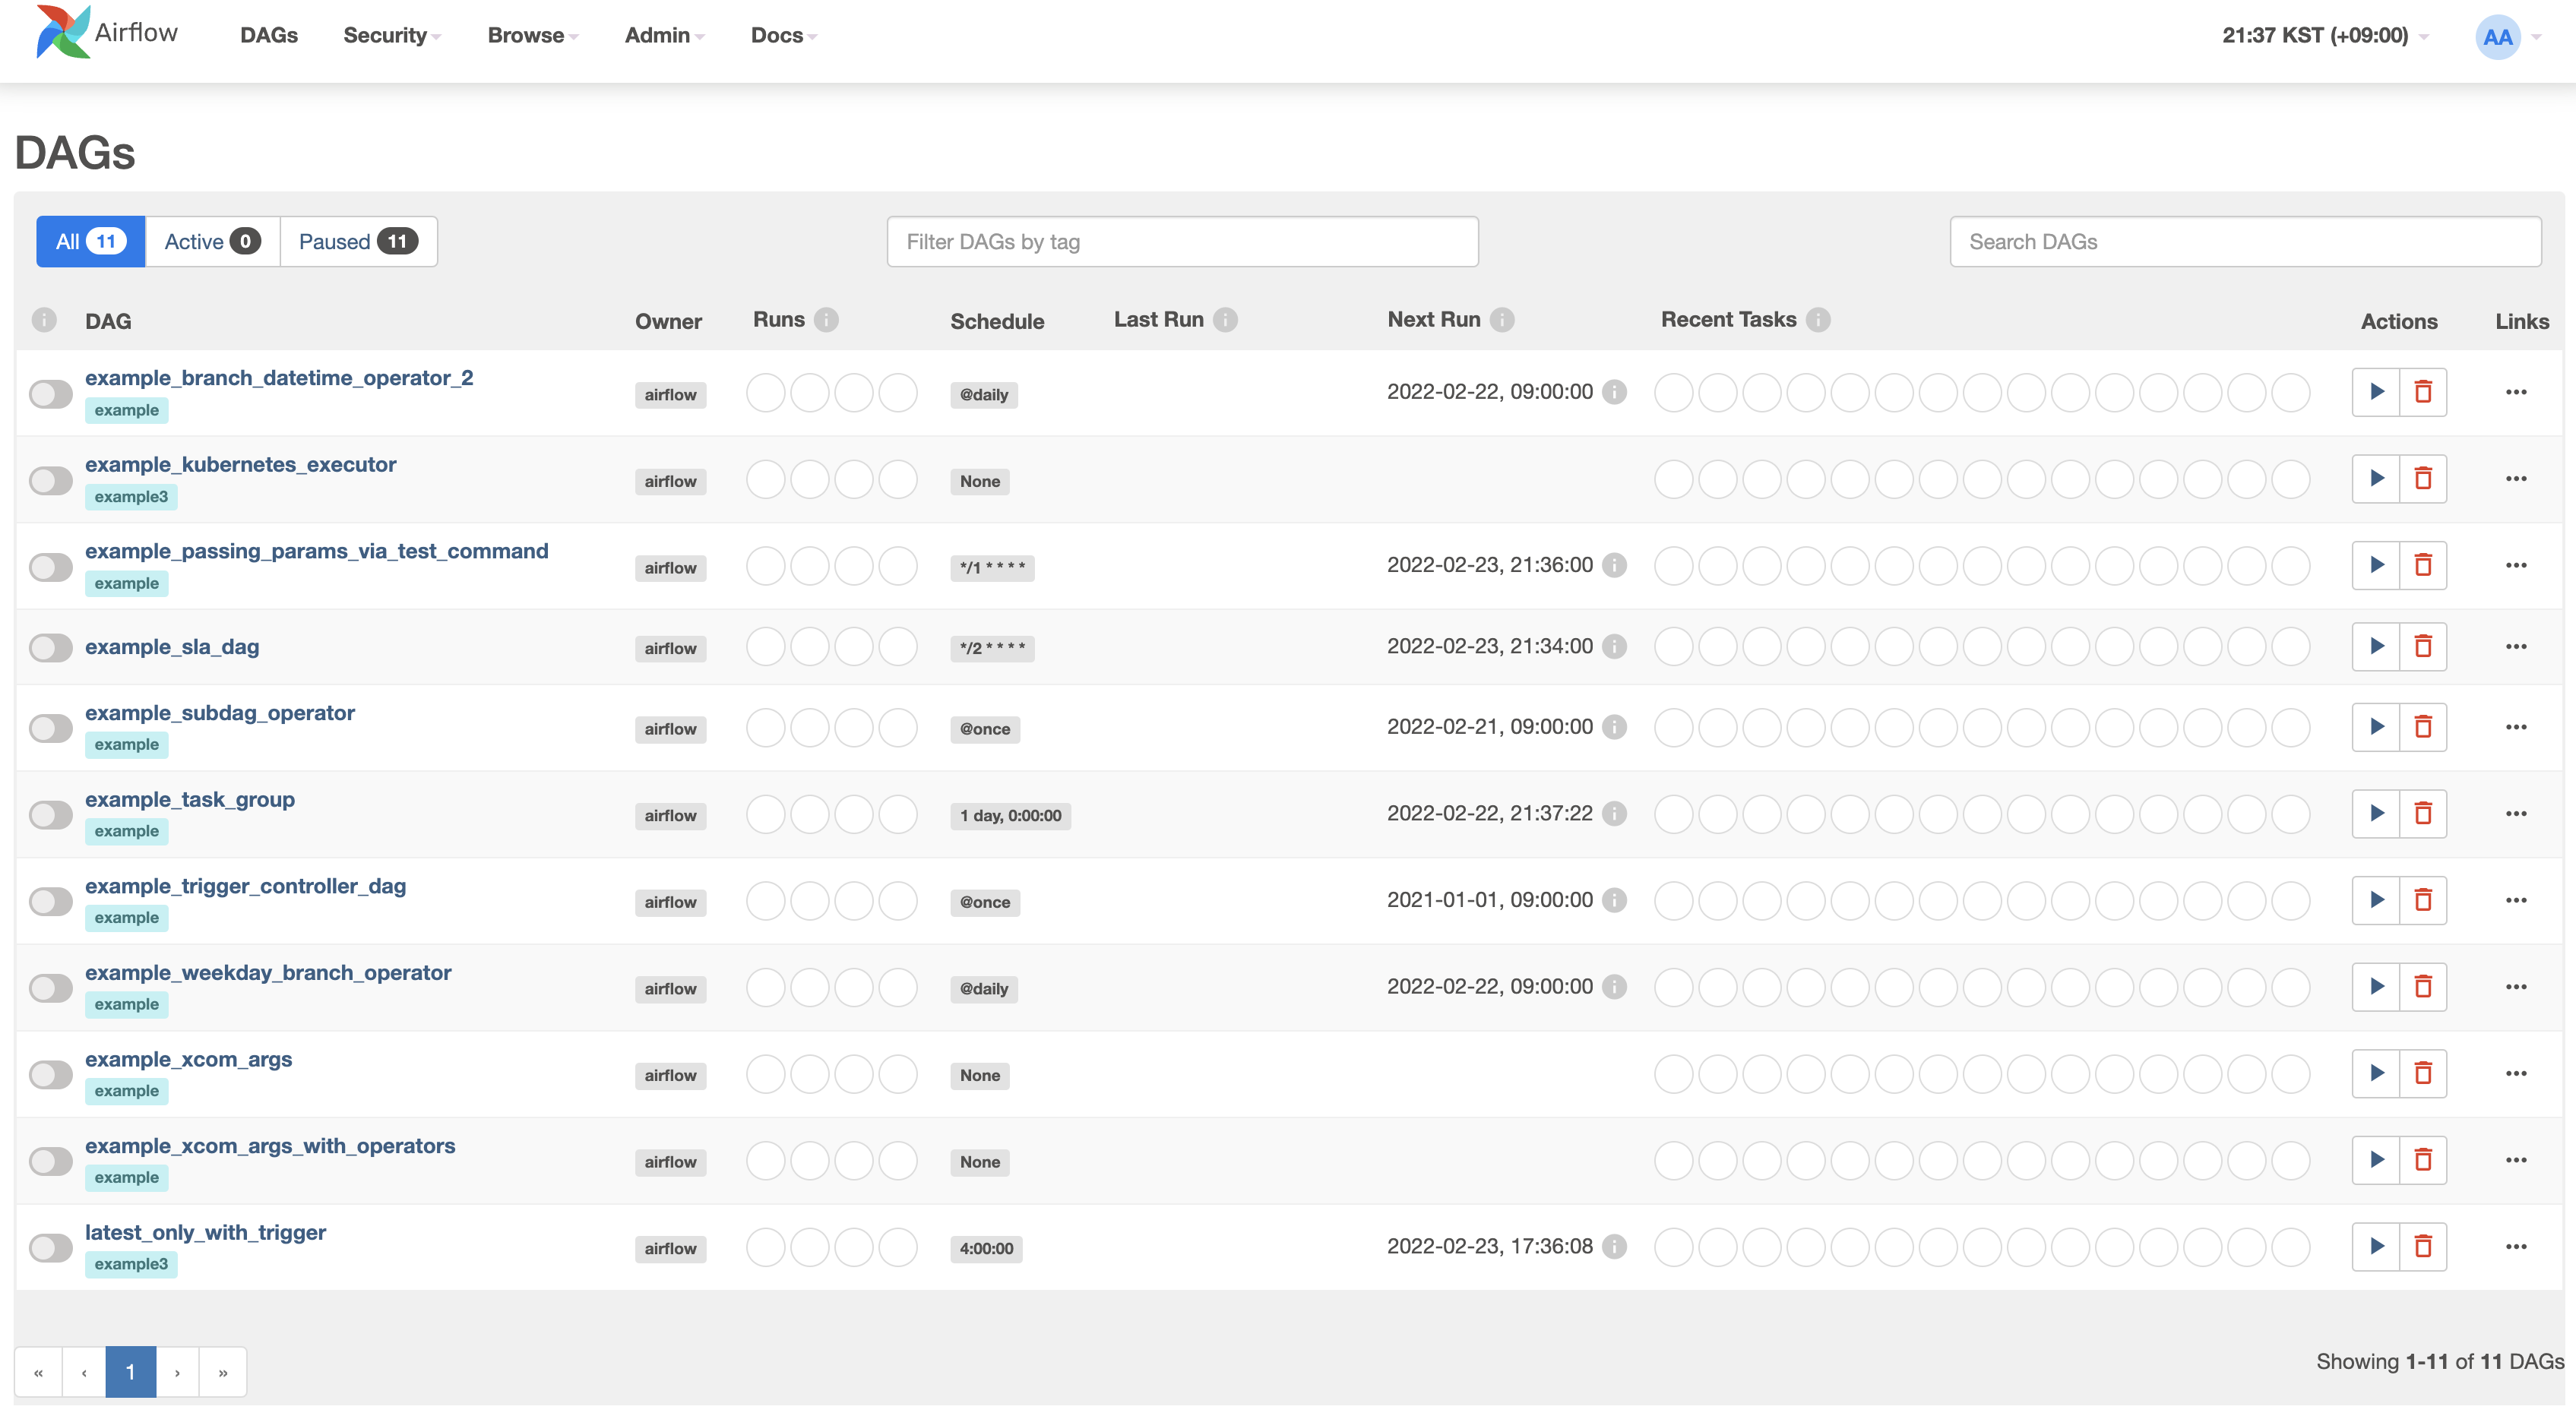The height and width of the screenshot is (1416, 2576).
Task: Select the Active filter tab
Action: [212, 242]
